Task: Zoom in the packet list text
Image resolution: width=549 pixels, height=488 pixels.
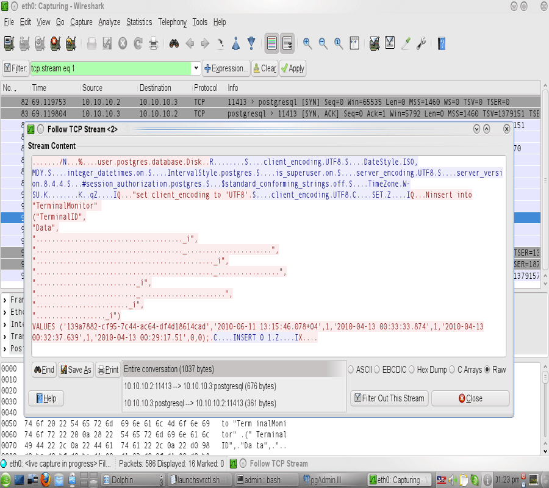Action: click(x=307, y=43)
